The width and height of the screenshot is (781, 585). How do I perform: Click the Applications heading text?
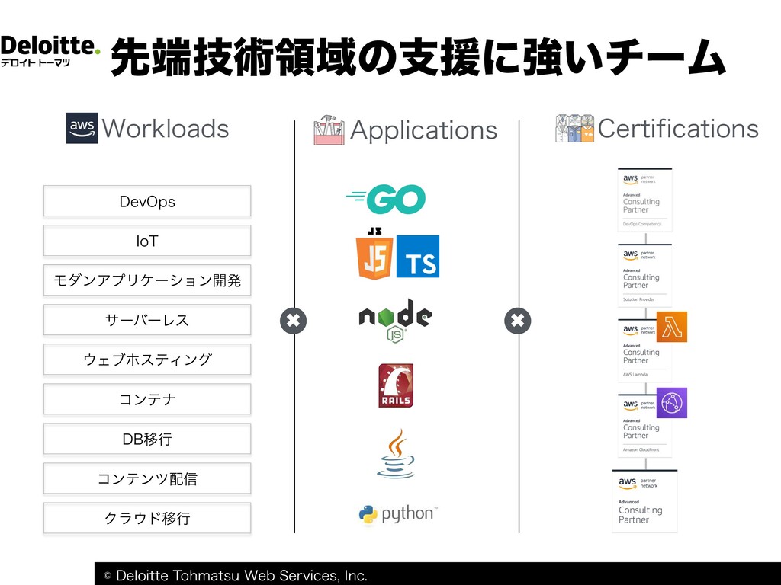pos(423,131)
